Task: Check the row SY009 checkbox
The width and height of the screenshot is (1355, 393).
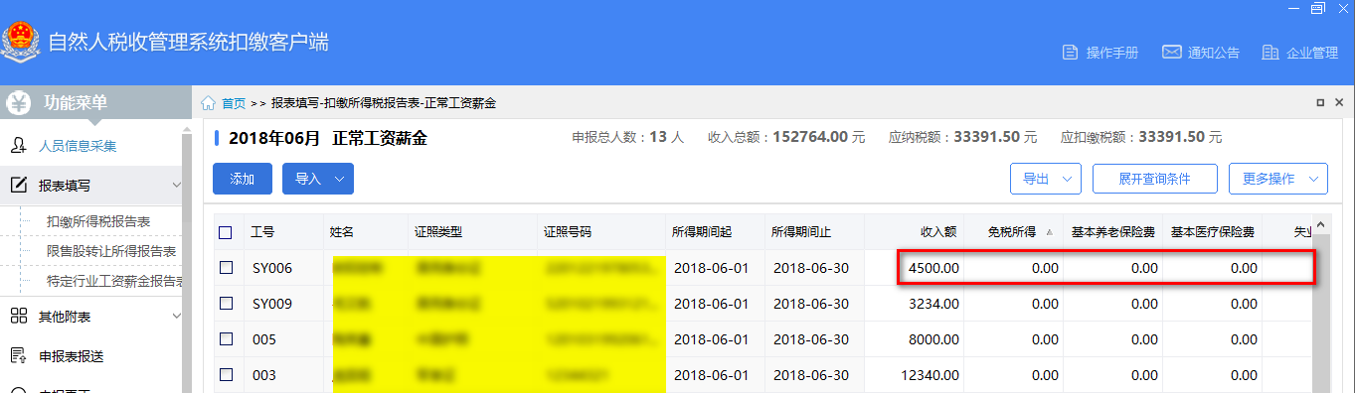Action: tap(226, 304)
